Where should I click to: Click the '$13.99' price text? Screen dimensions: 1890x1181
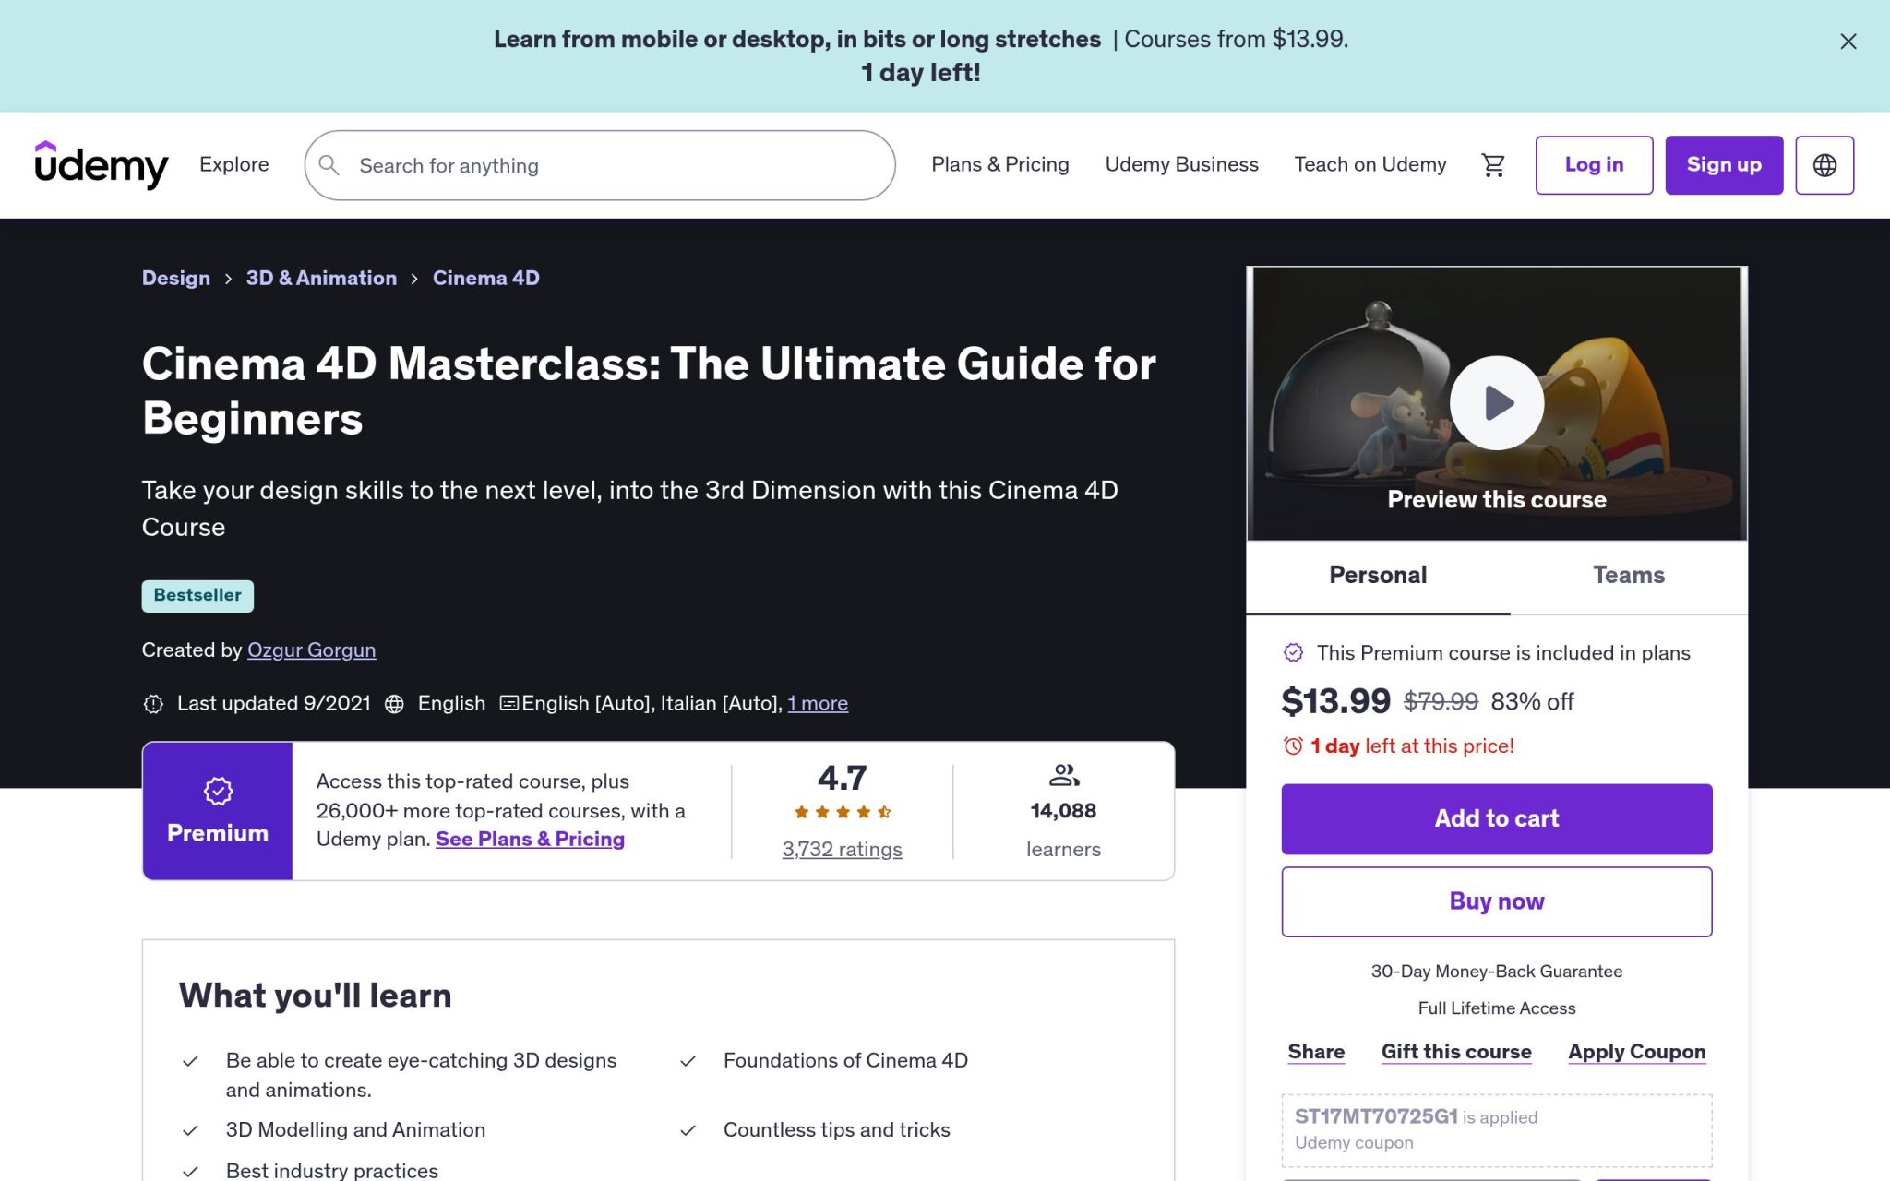1335,701
